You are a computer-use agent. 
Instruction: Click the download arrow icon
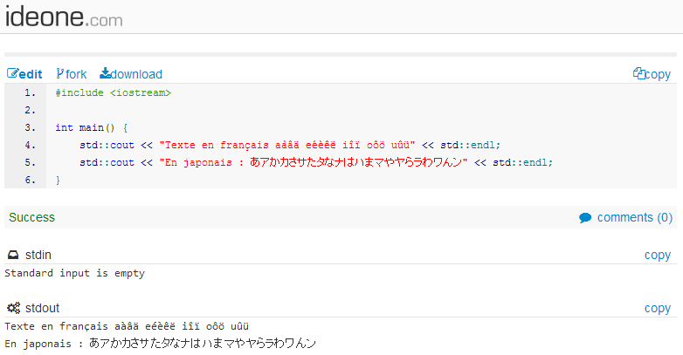[105, 73]
